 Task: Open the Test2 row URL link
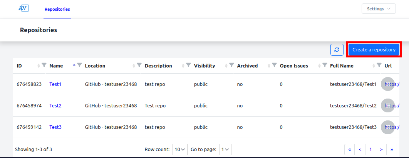click(392, 106)
